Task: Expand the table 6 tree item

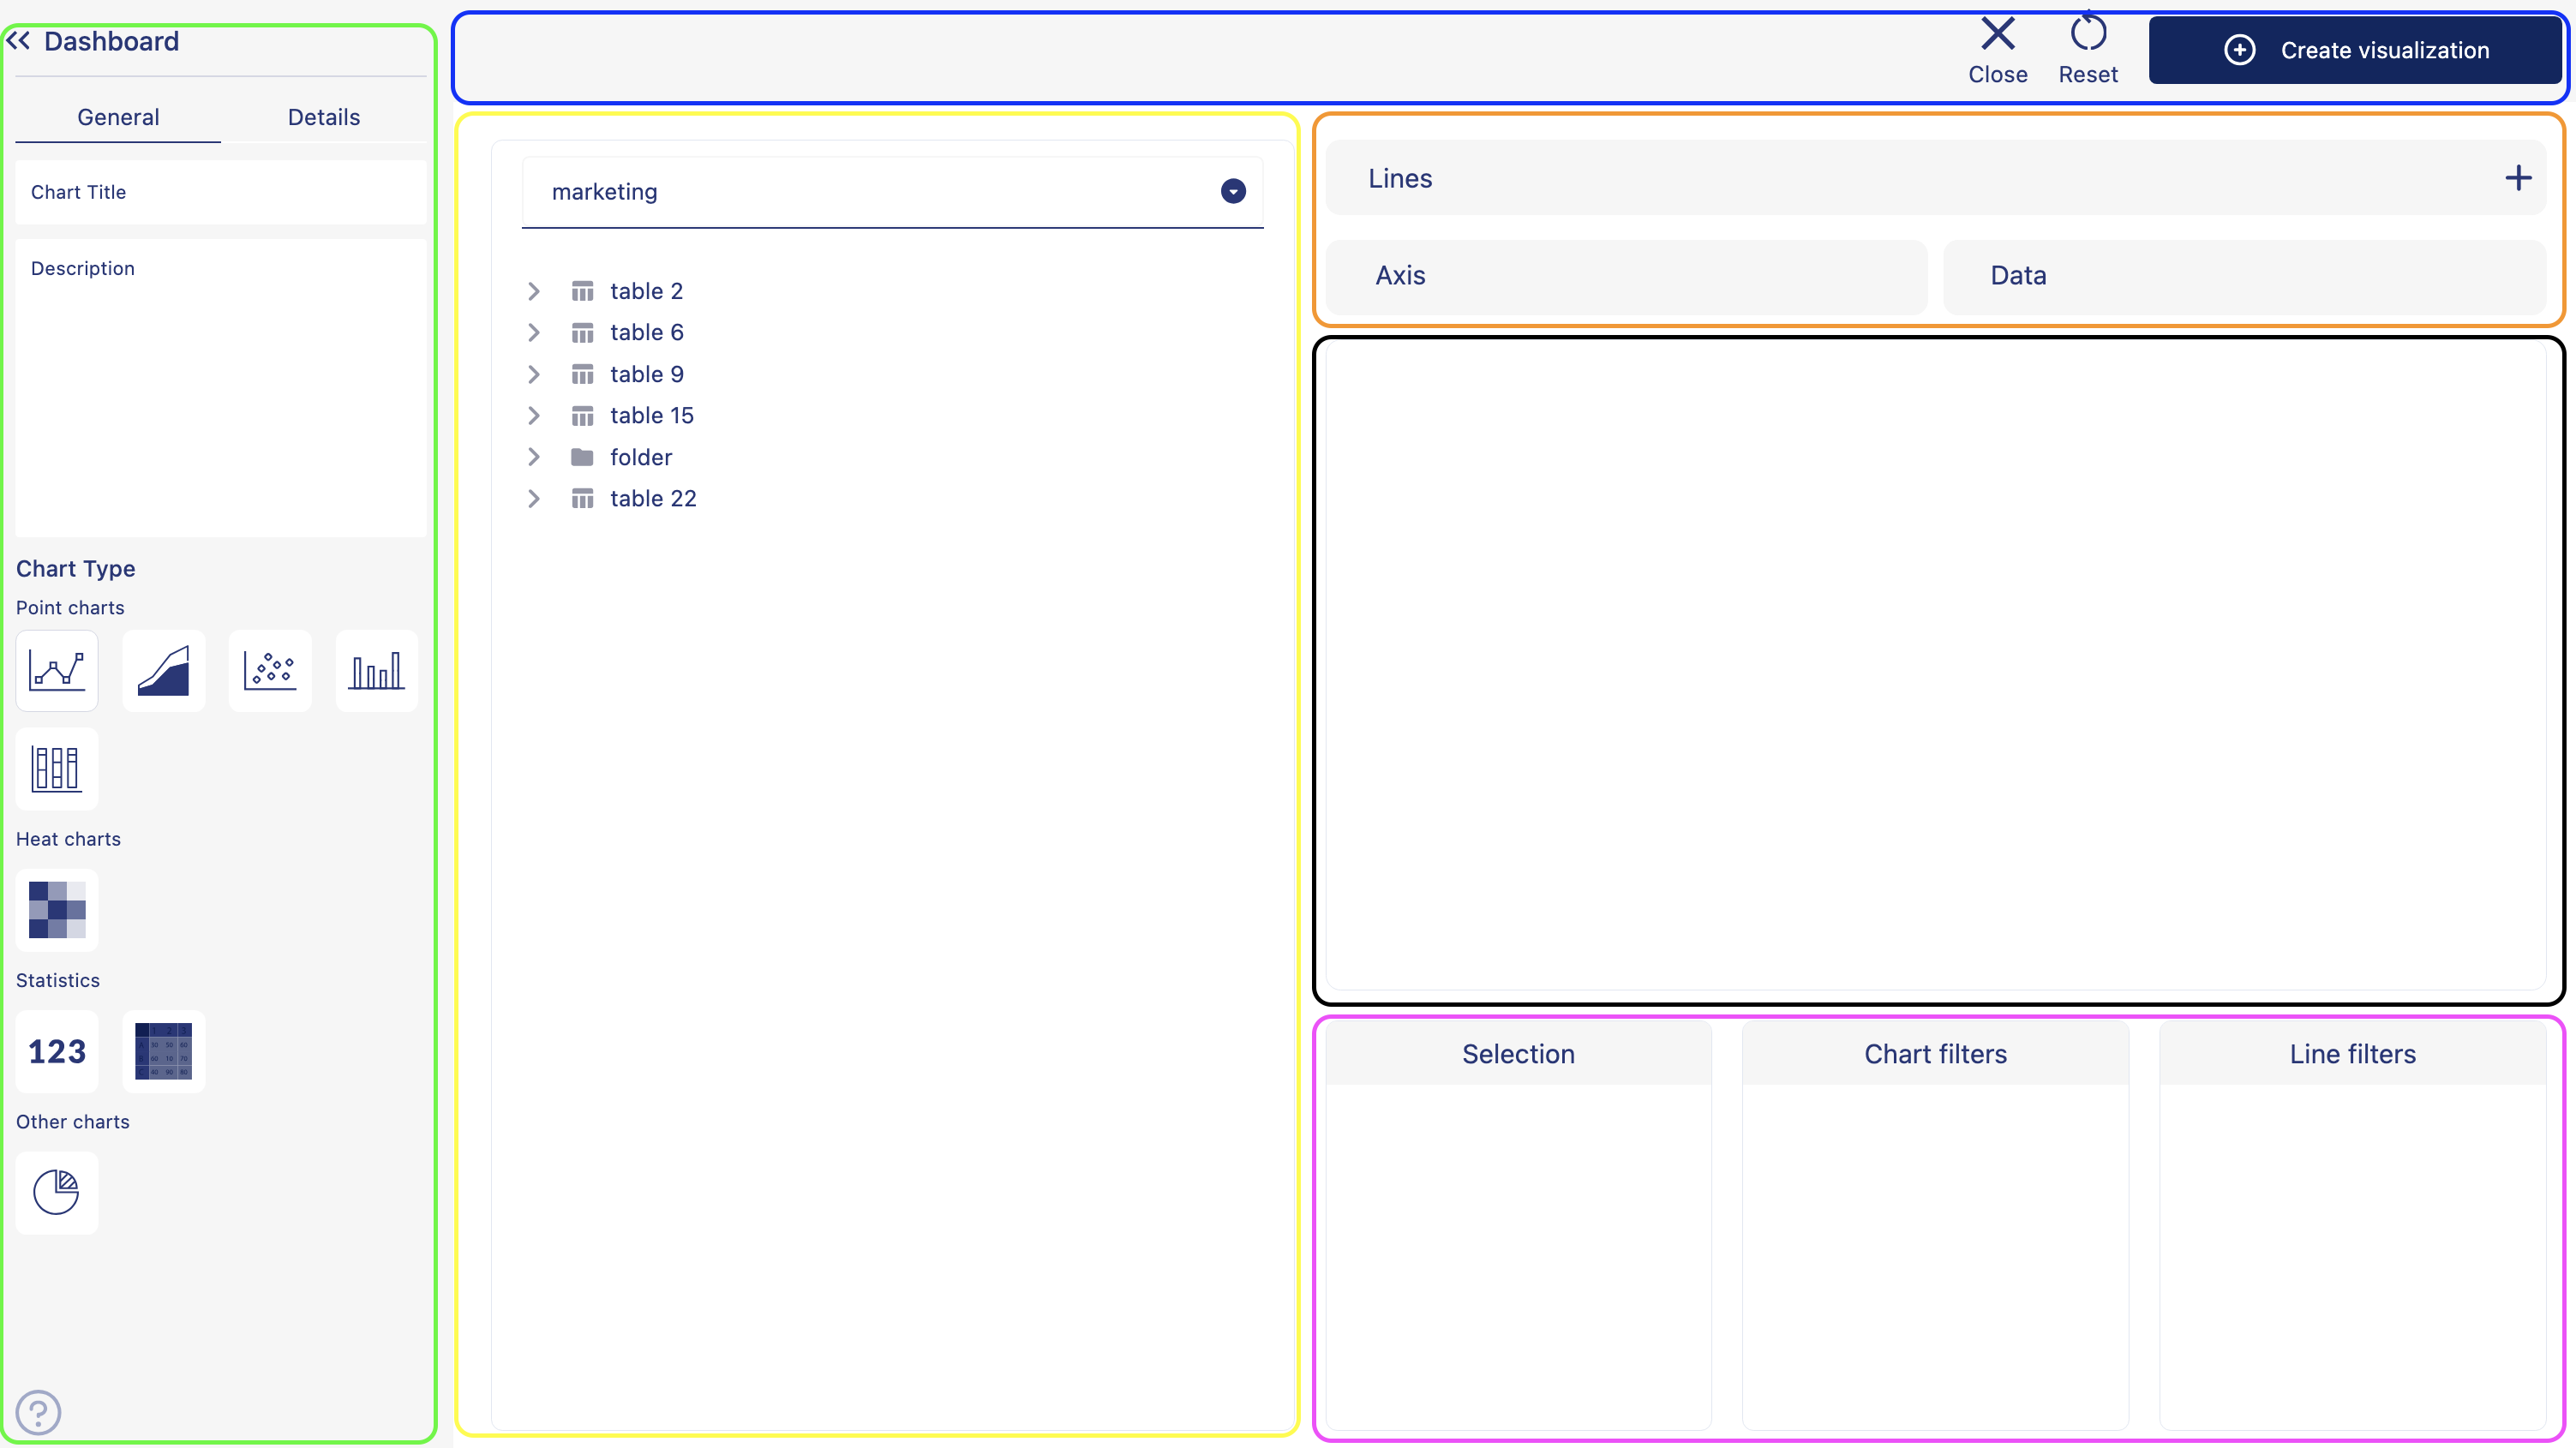Action: [532, 332]
